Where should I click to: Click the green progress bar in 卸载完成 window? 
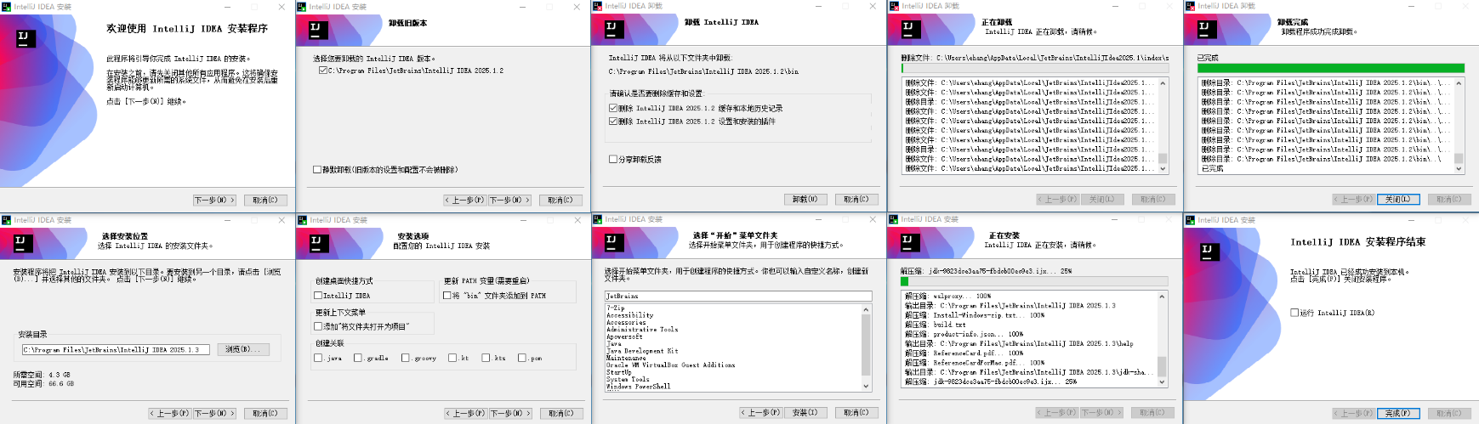click(1330, 68)
